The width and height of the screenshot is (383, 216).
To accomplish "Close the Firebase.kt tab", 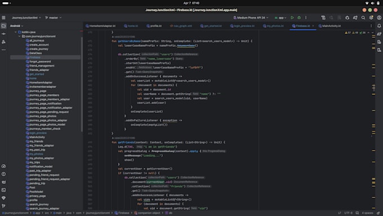I will pyautogui.click(x=313, y=26).
